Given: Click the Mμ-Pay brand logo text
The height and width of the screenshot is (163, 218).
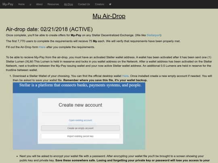Looking at the screenshot, I should pos(8,4).
